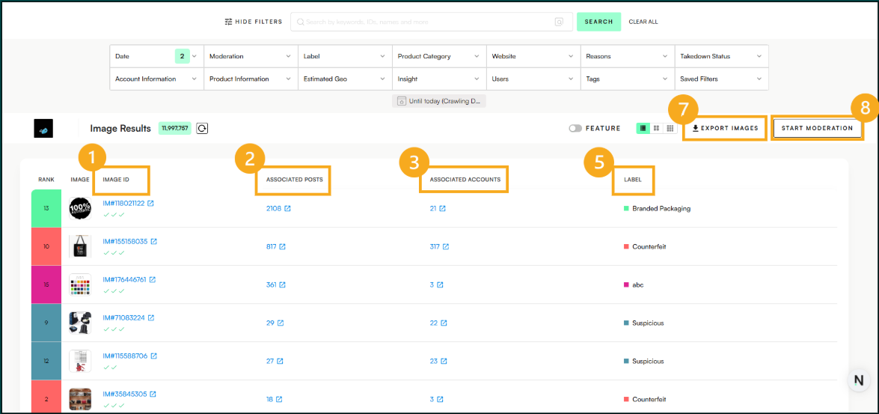Open image link IM#118021122
Image resolution: width=879 pixels, height=414 pixels.
point(124,204)
